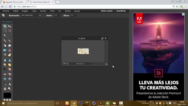This screenshot has width=188, height=106.
Task: Open the Minecraft grass block taskbar icon
Action: [x=87, y=103]
